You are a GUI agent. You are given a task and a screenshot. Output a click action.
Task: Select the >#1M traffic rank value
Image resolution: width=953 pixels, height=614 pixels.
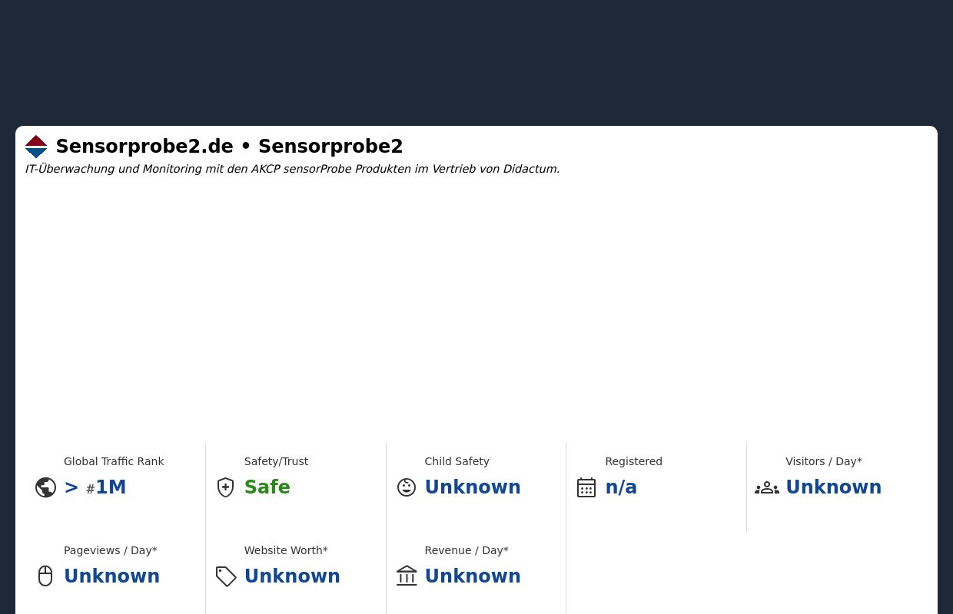[x=95, y=487]
